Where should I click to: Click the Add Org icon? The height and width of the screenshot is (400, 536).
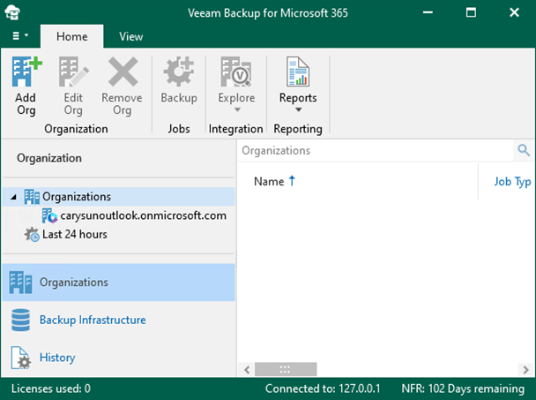(x=26, y=72)
